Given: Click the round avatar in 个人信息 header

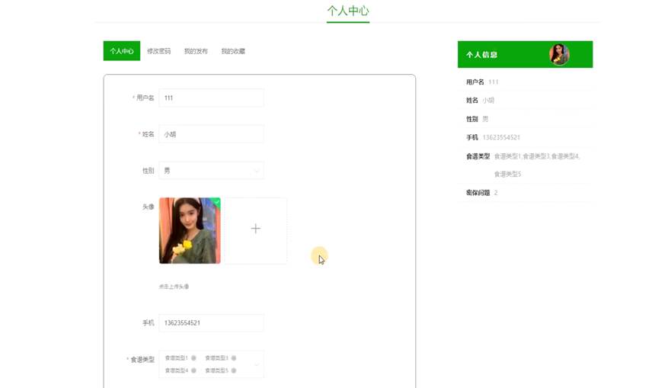Looking at the screenshot, I should [559, 54].
